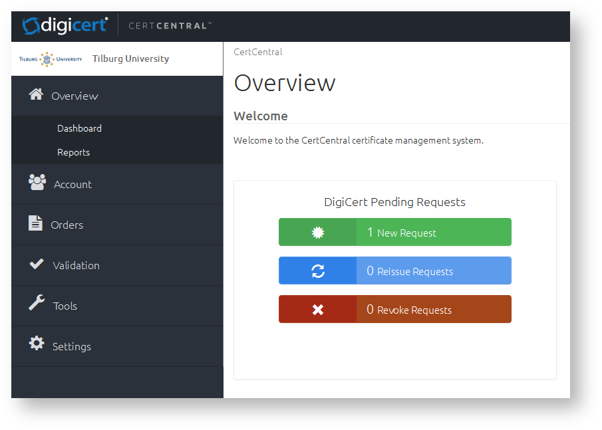The image size is (602, 430).
Task: Open 0 Reissue Requests
Action: 395,270
